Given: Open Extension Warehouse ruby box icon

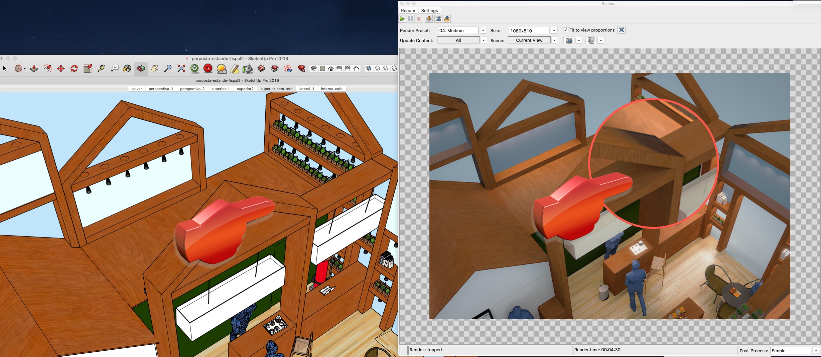Looking at the screenshot, I should 275,68.
